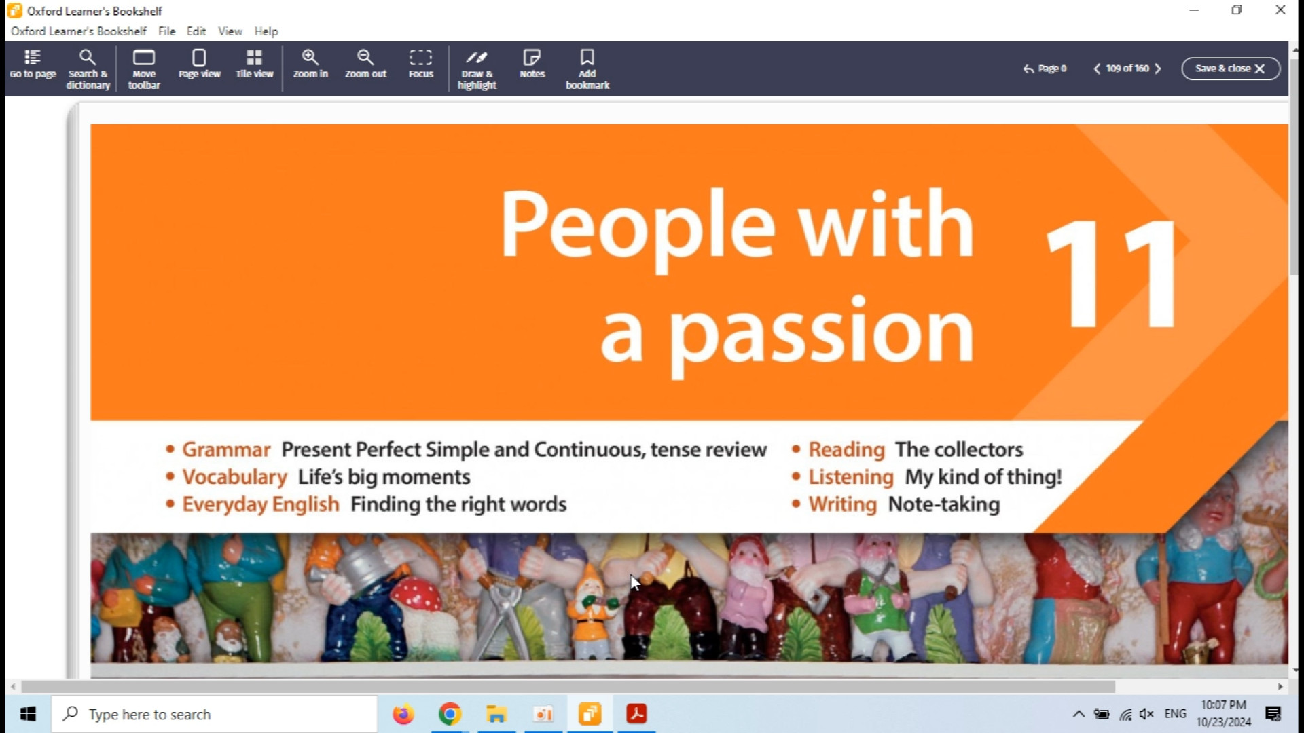Zoom in on the page
This screenshot has height=733, width=1304.
(x=310, y=64)
